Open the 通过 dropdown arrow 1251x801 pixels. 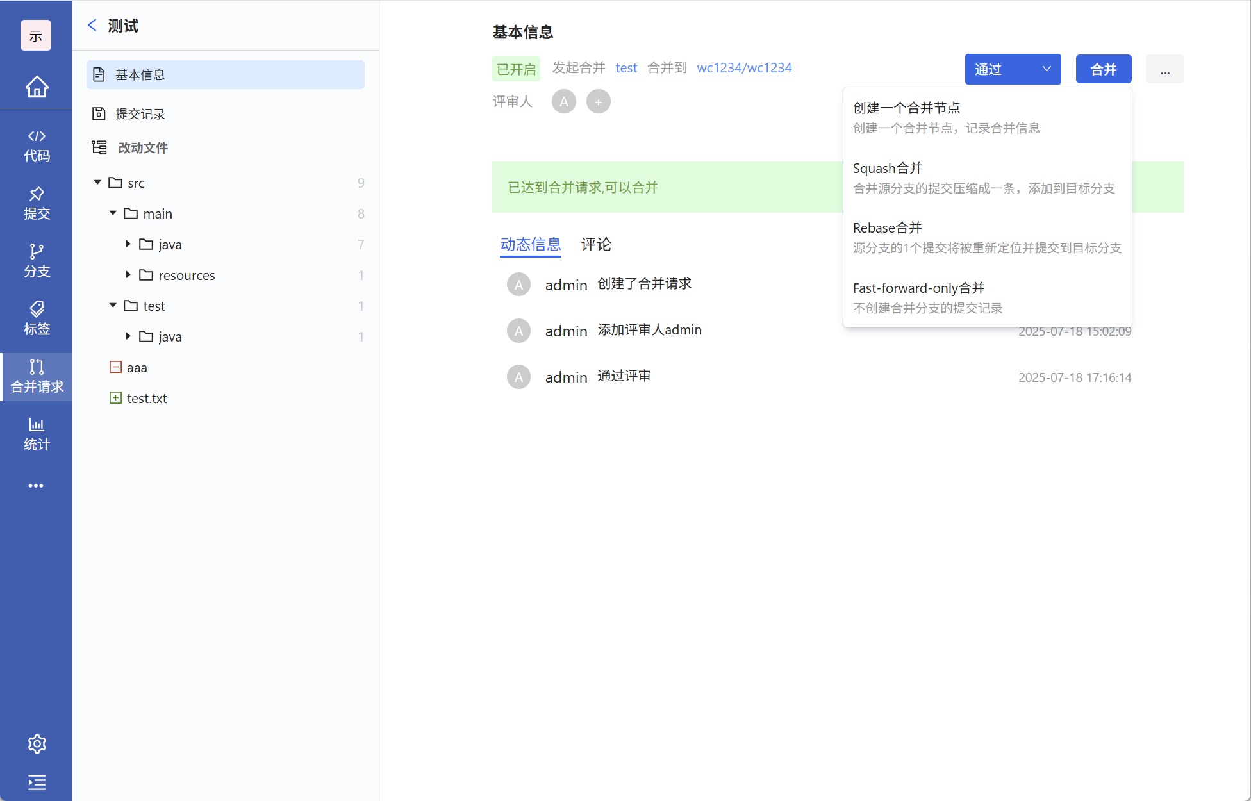pos(1046,69)
